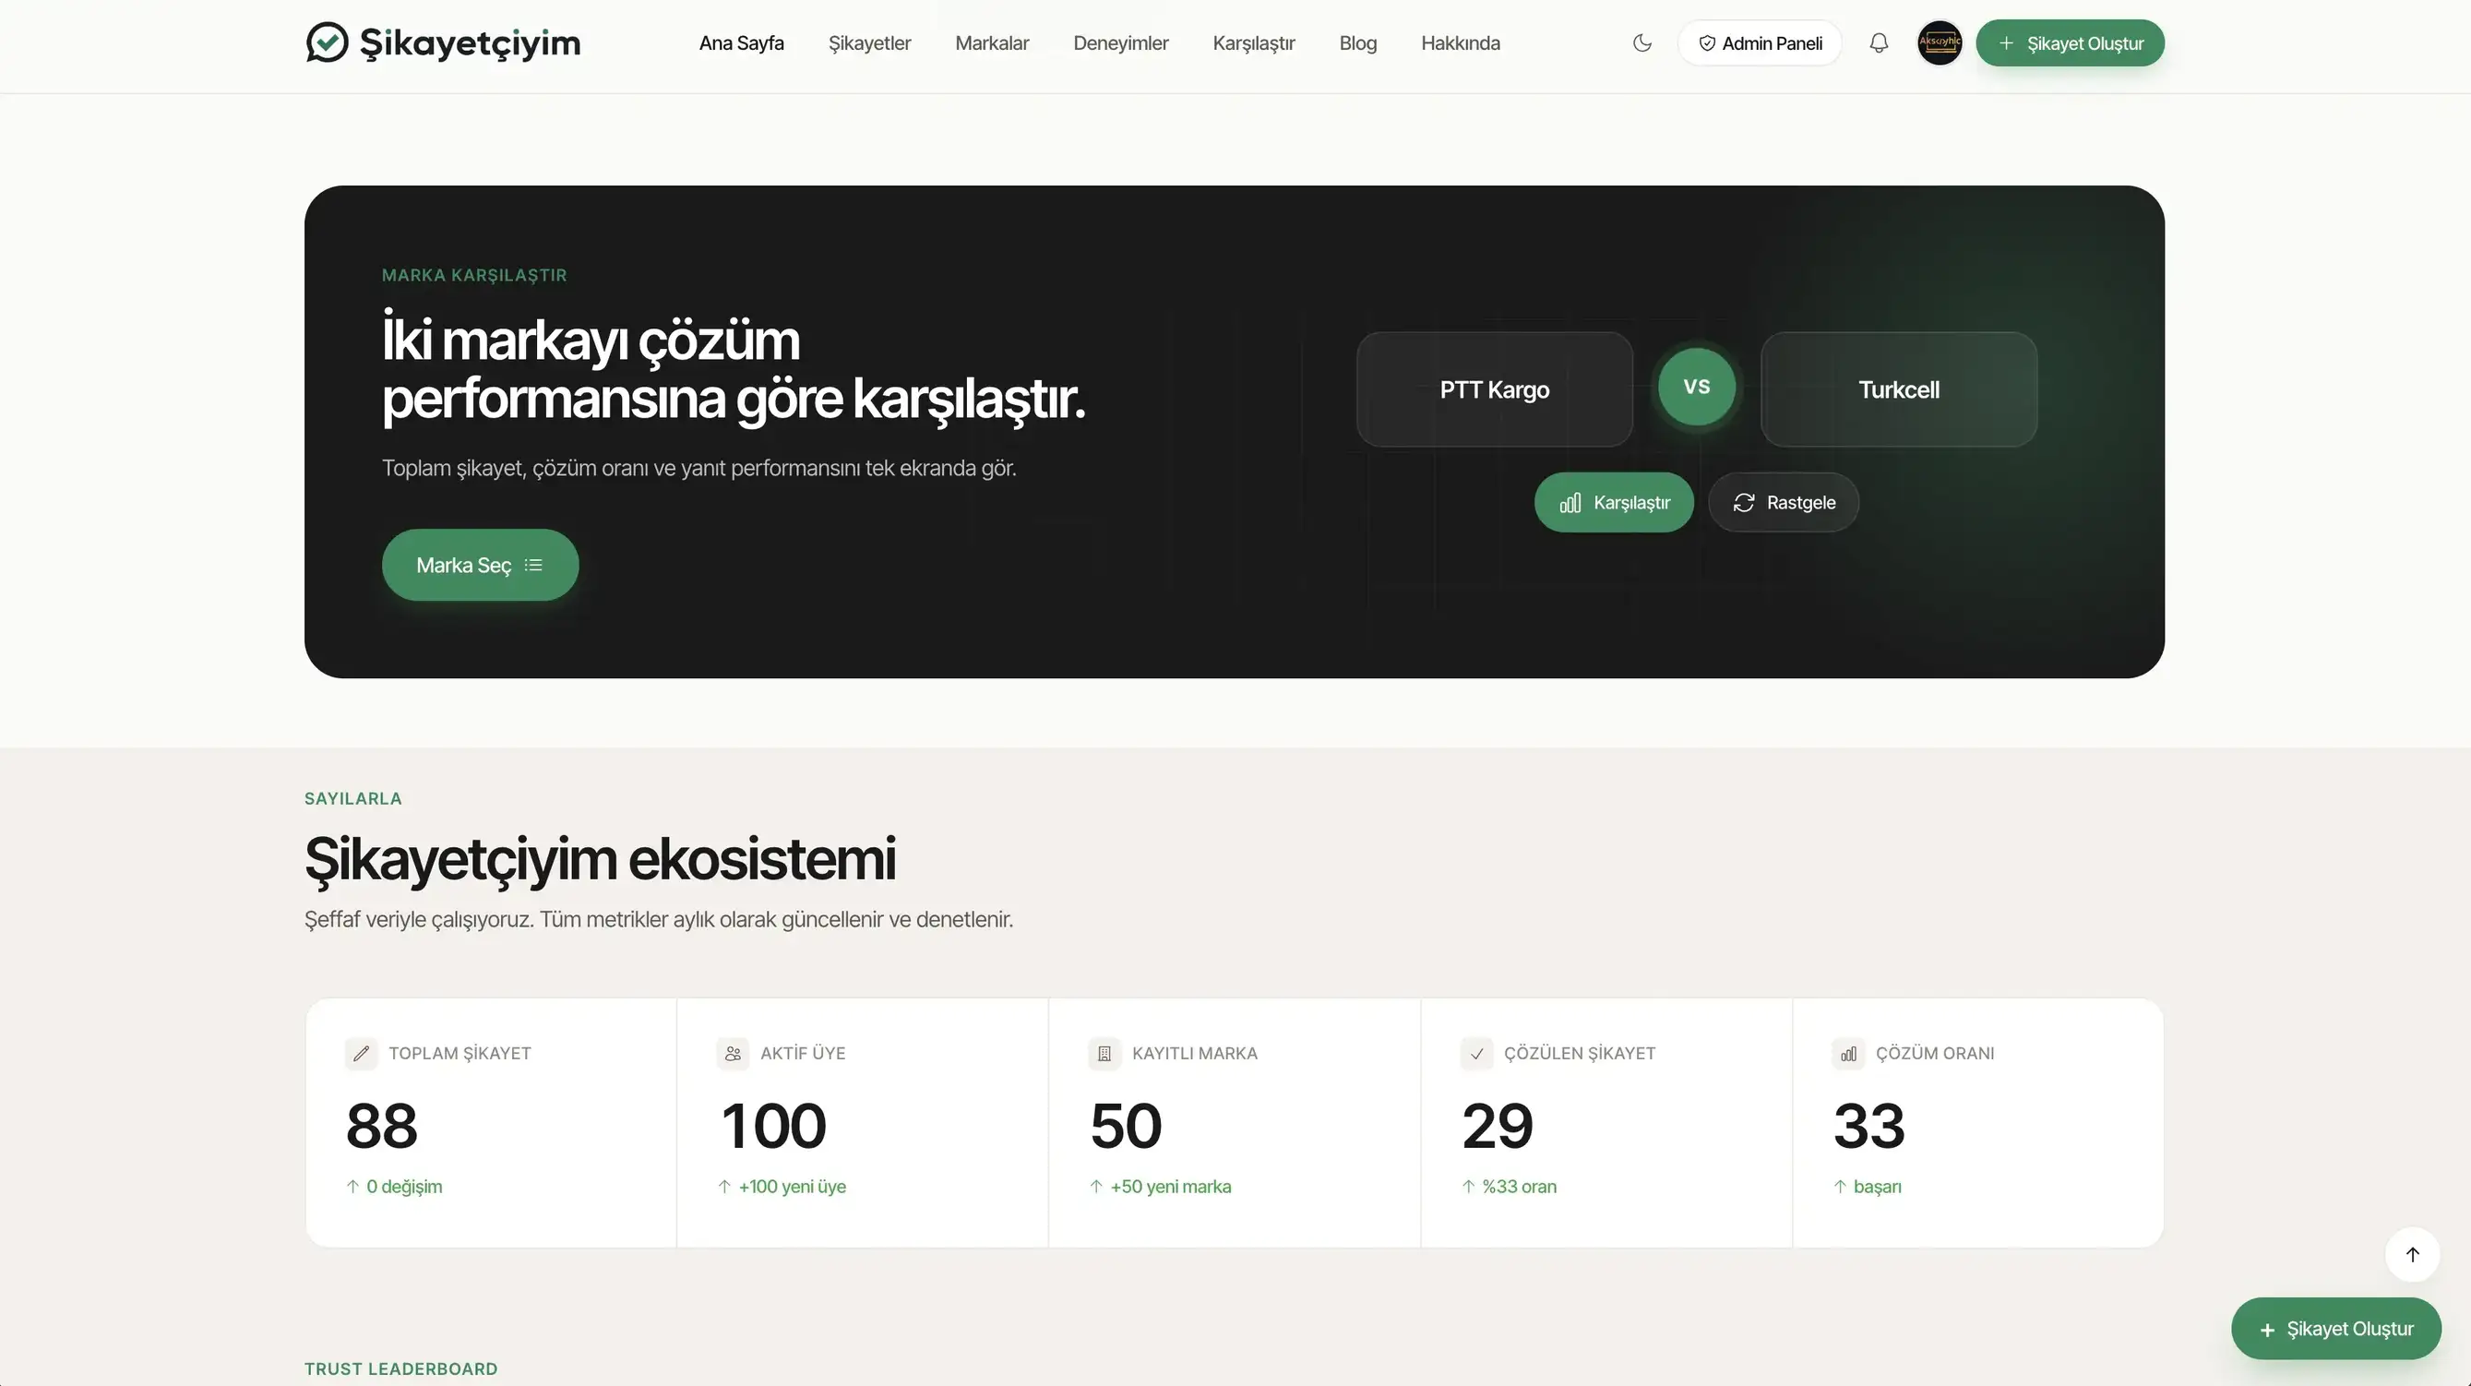Viewport: 2471px width, 1386px height.
Task: Click the 'başarı' trend text
Action: [1877, 1187]
